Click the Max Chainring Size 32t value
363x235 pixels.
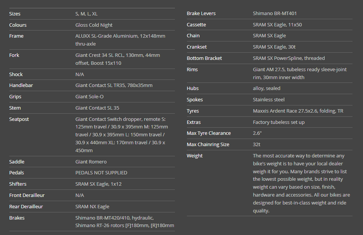(257, 145)
